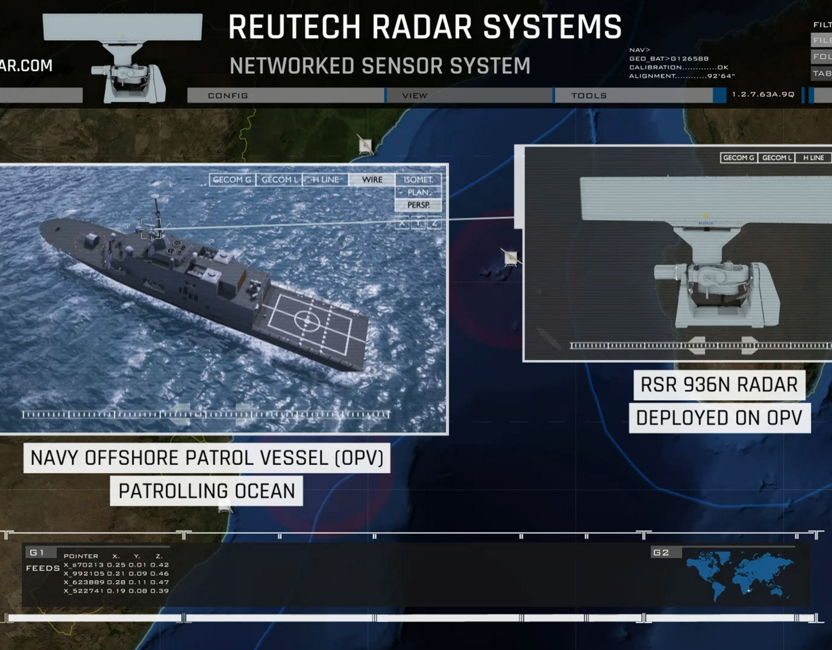Image resolution: width=832 pixels, height=650 pixels.
Task: Select feed row X_s70213
Action: click(116, 565)
